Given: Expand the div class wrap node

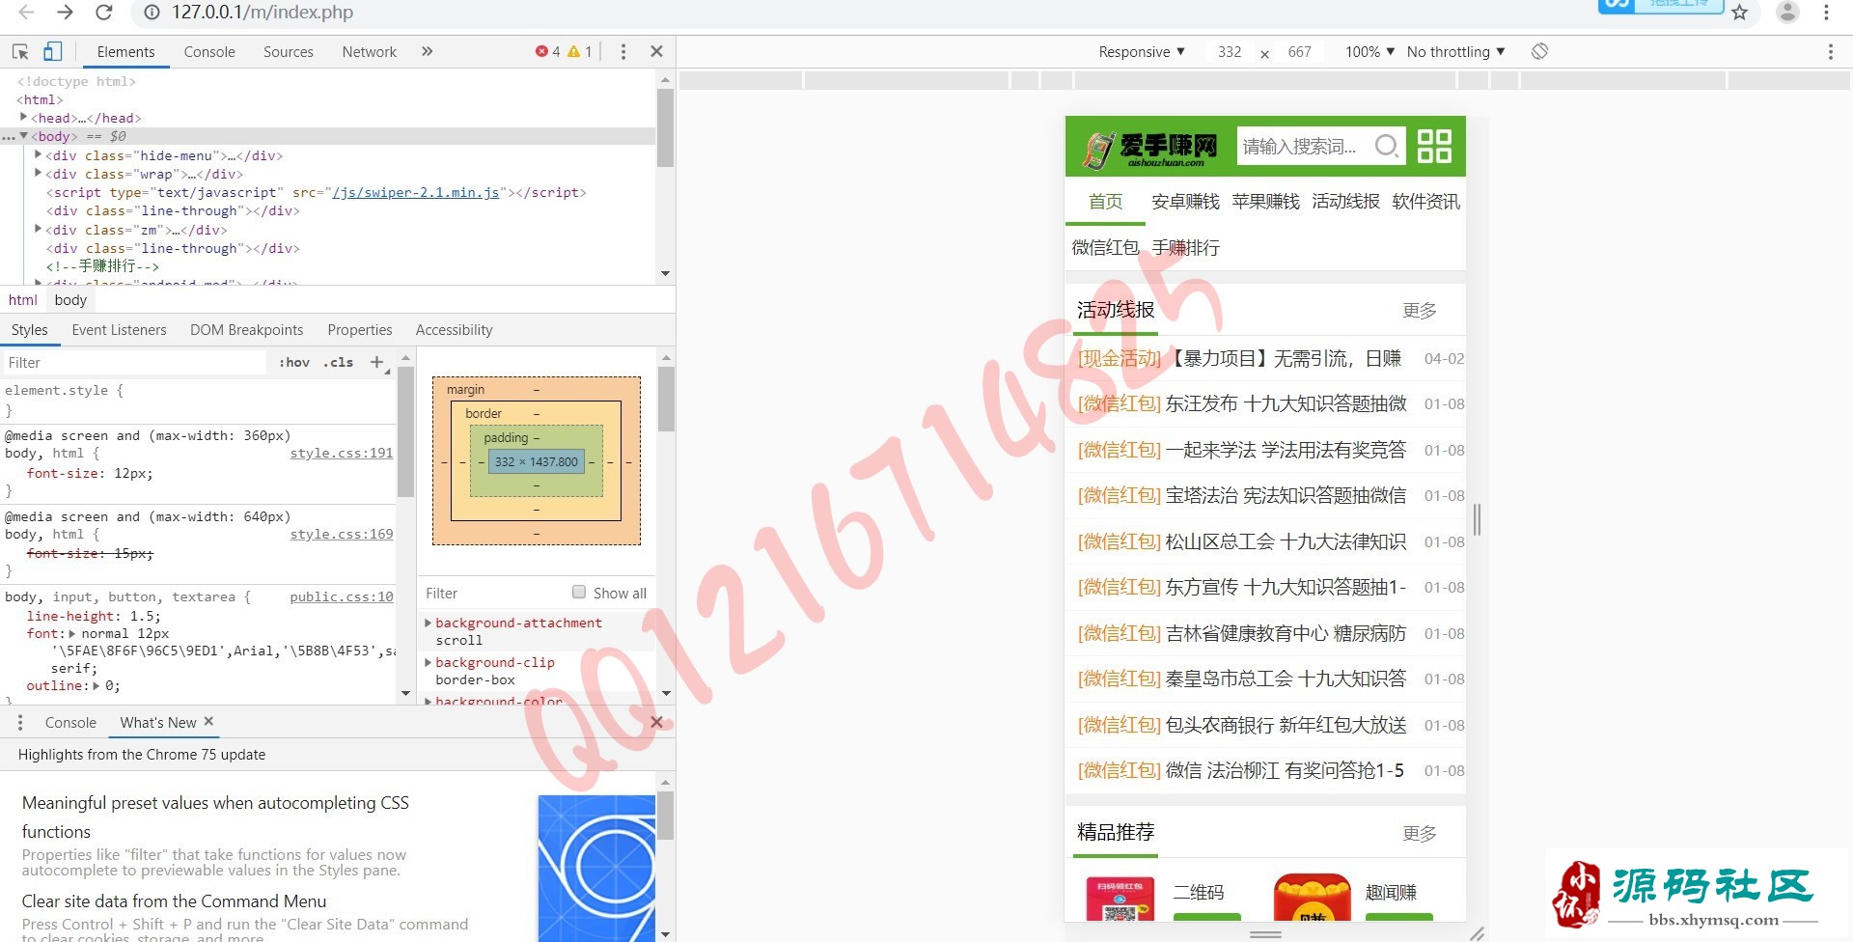Looking at the screenshot, I should [x=39, y=174].
